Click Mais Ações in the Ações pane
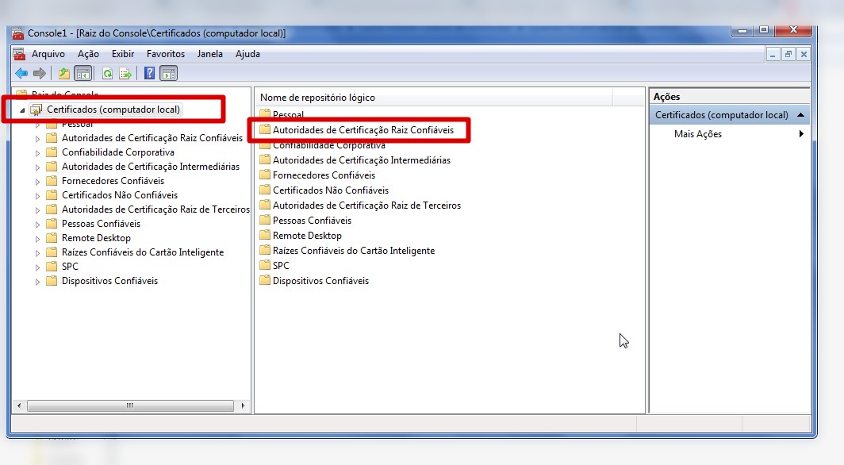 (x=697, y=134)
